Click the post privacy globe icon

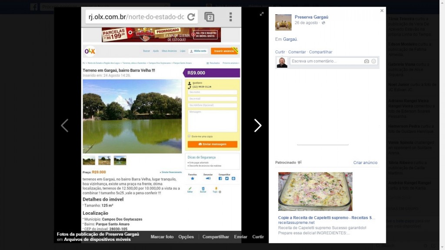[x=323, y=23]
